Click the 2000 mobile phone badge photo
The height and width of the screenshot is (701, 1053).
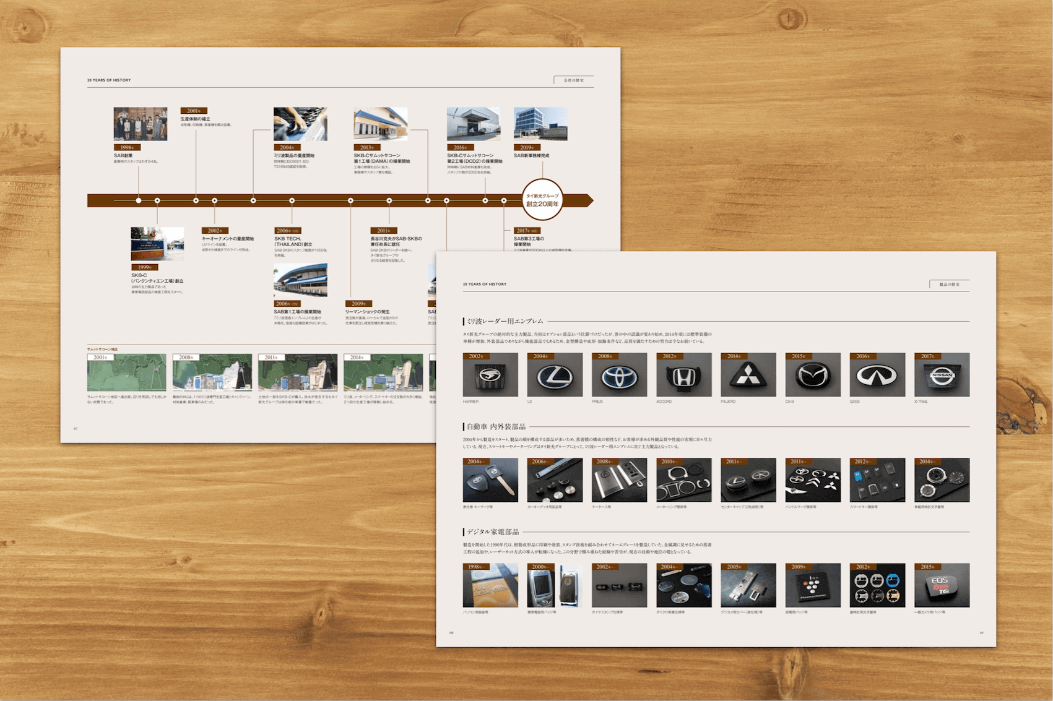555,585
